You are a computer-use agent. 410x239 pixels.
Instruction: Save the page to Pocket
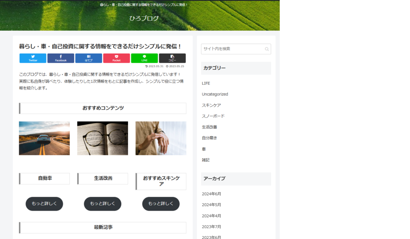(117, 58)
